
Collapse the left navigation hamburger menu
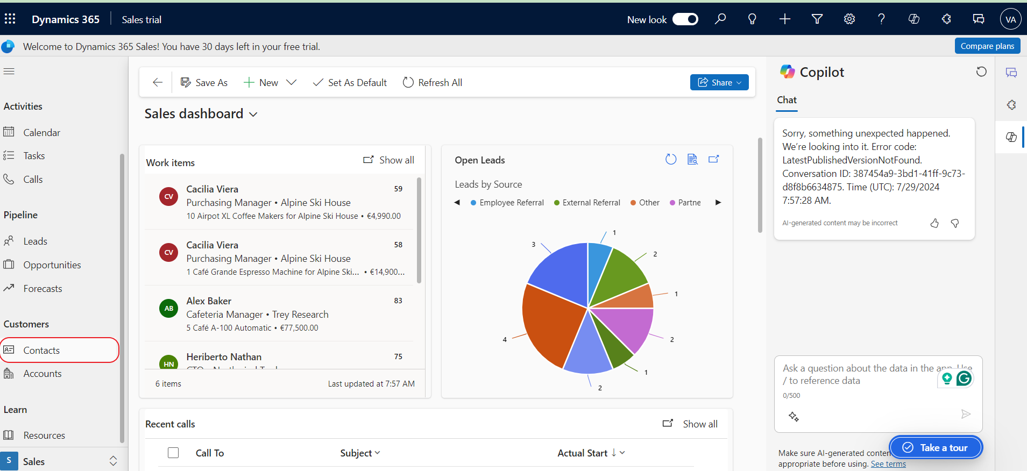9,71
